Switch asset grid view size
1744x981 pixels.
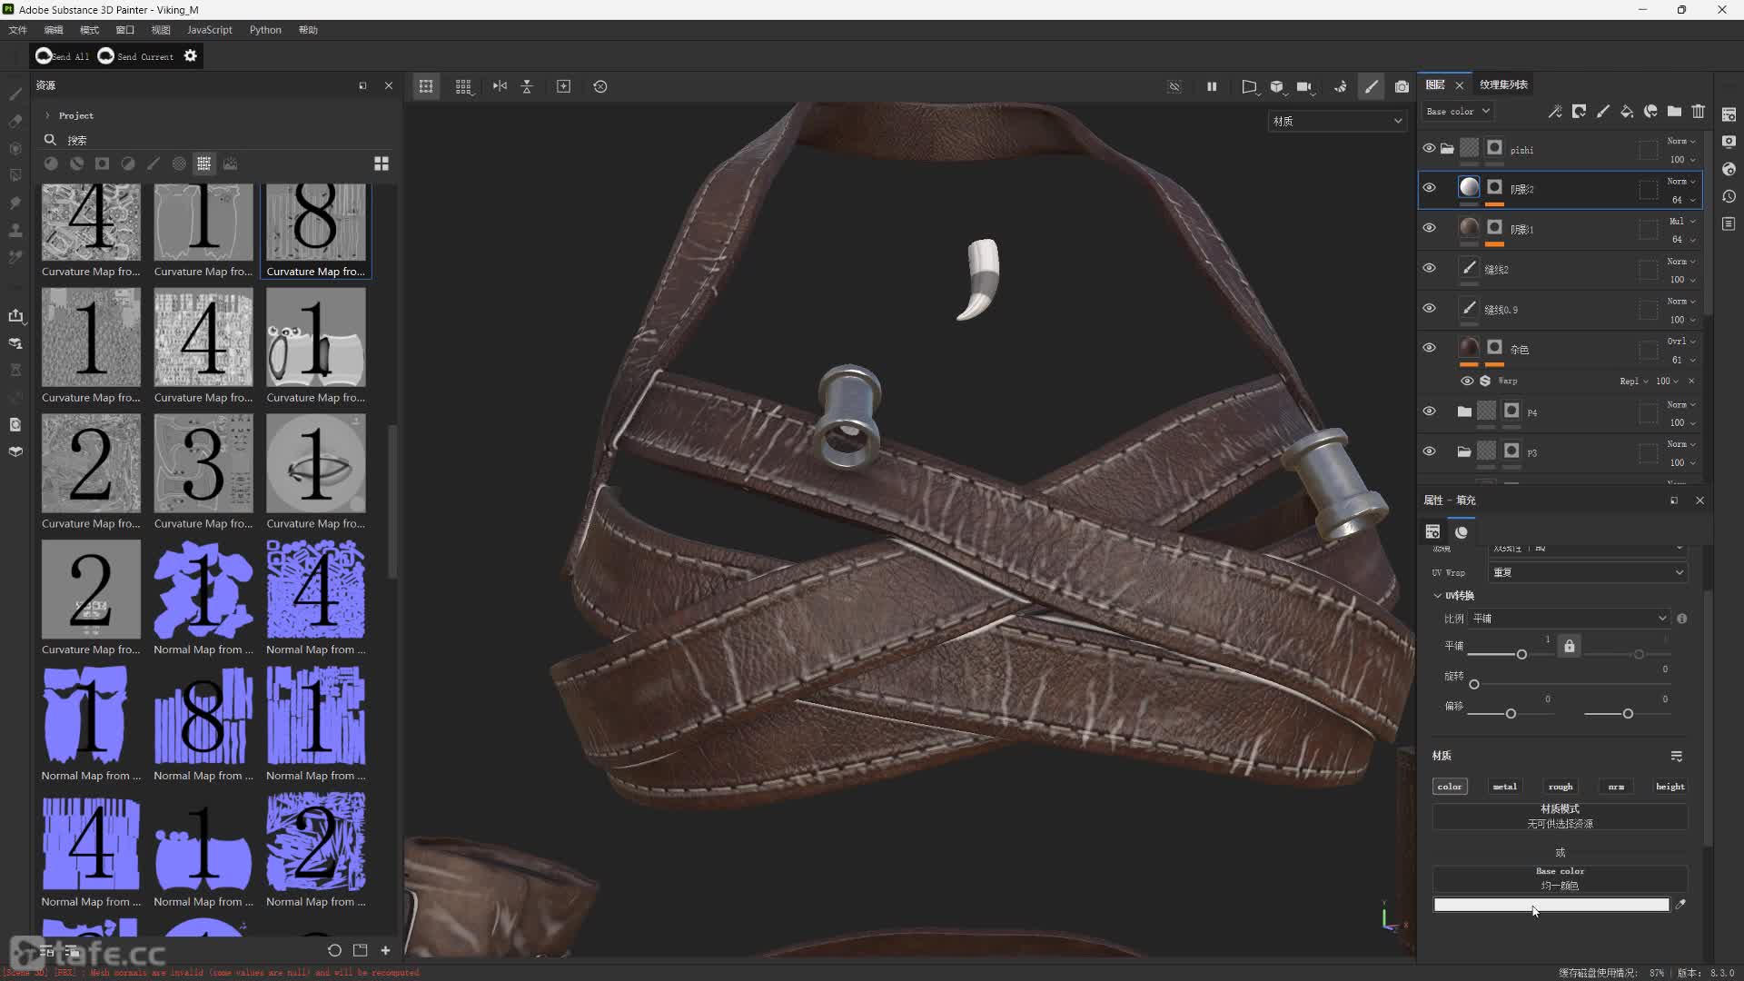(x=381, y=163)
